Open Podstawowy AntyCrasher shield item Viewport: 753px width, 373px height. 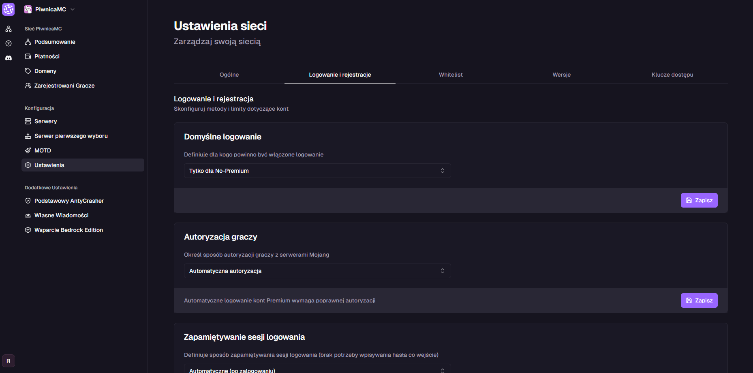point(69,201)
